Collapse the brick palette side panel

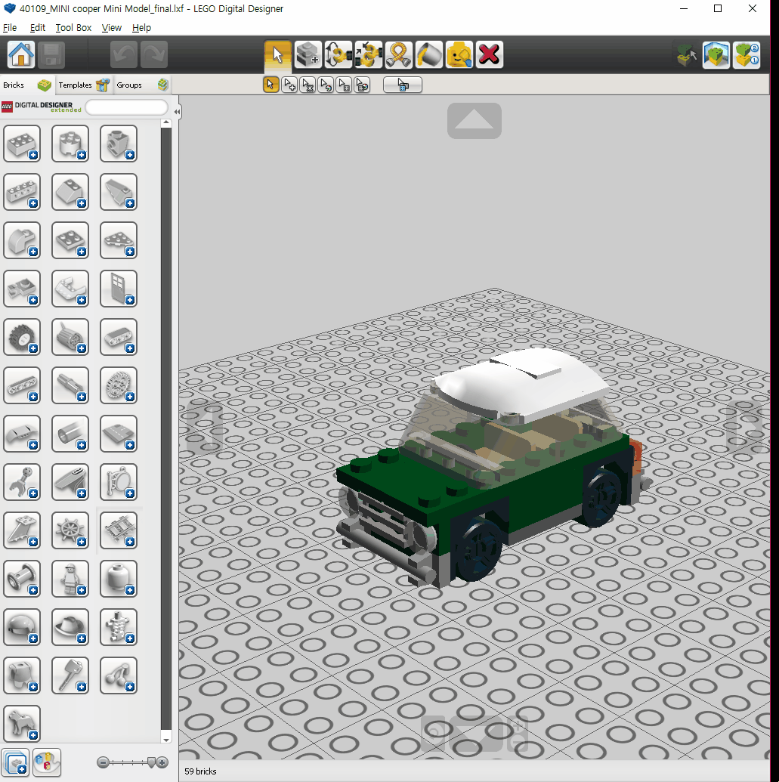(177, 112)
